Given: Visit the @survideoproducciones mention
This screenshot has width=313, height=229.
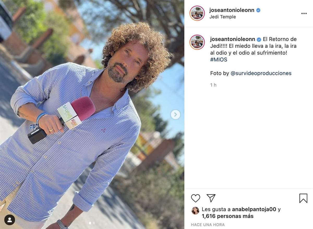Looking at the screenshot, I should point(261,73).
